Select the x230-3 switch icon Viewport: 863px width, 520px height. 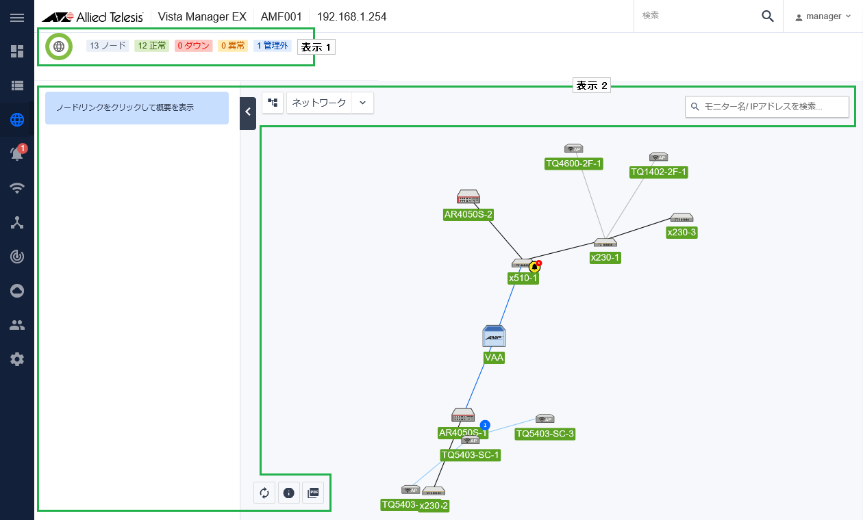(681, 218)
